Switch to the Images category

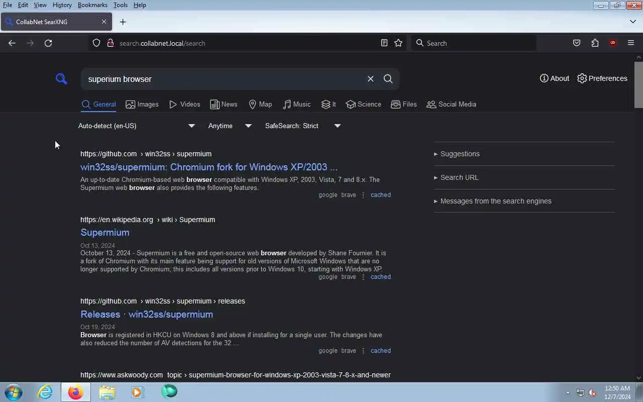pos(142,104)
